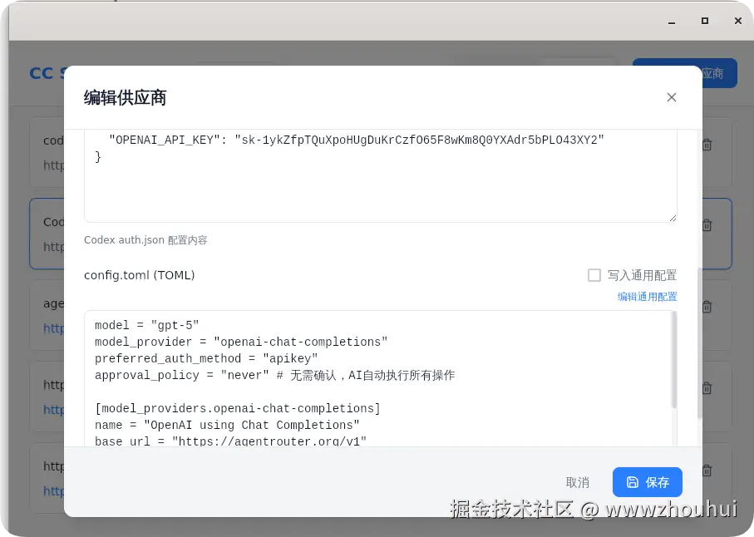Click the trash icon on the highlighted provider card
The height and width of the screenshot is (537, 754).
coord(707,225)
